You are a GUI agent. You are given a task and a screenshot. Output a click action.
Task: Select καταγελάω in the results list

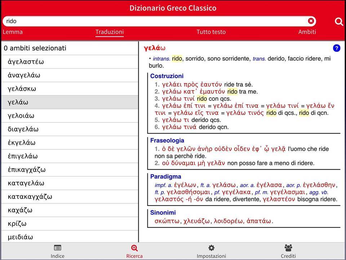70,183
